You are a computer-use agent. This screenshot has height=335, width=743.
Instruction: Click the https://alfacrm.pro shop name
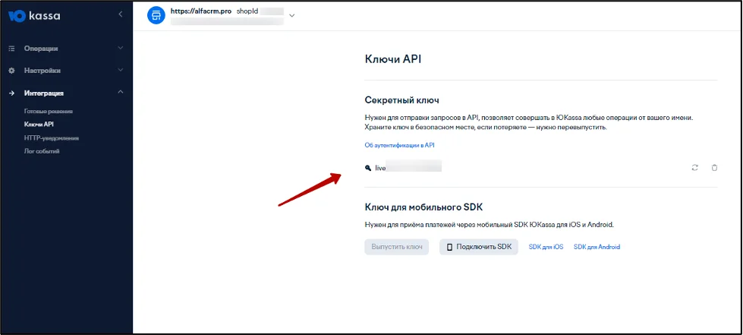pos(201,11)
